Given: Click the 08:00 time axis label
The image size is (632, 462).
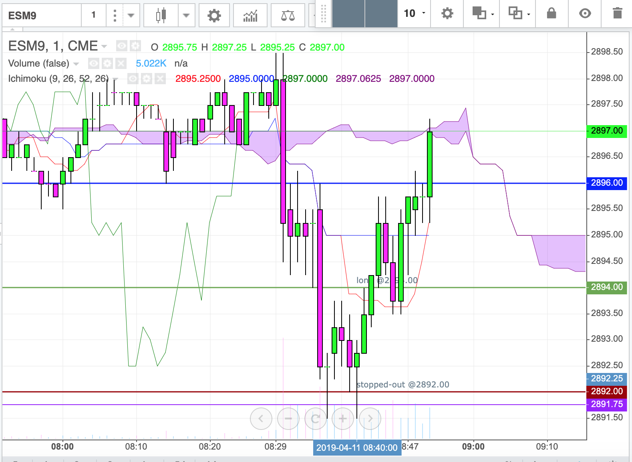Looking at the screenshot, I should click(x=62, y=447).
